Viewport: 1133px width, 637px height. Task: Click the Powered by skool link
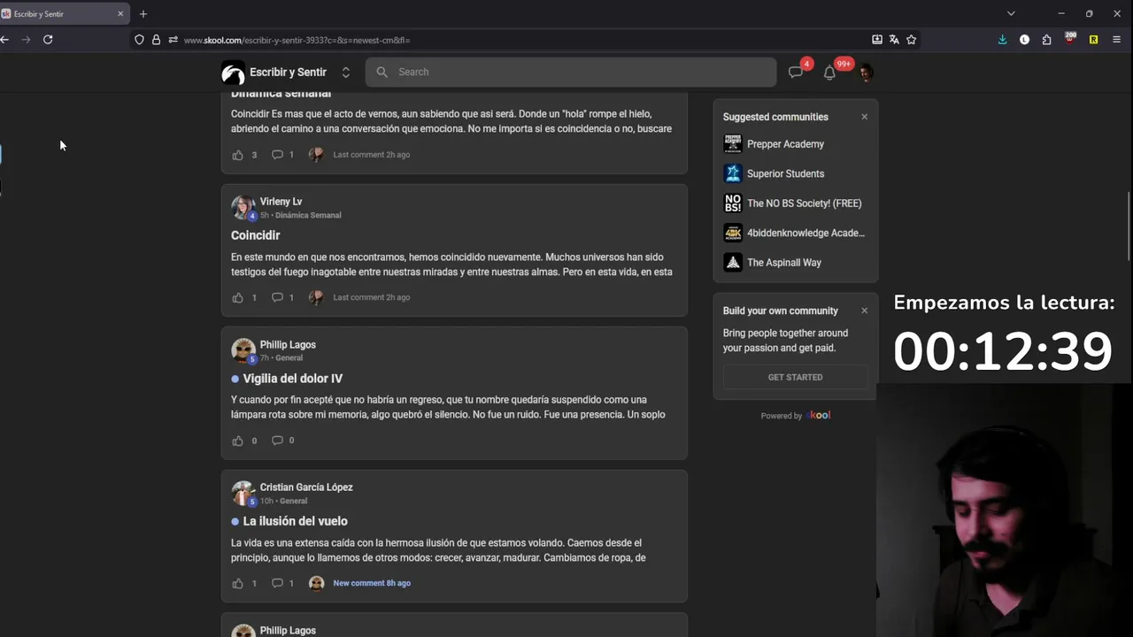point(796,416)
